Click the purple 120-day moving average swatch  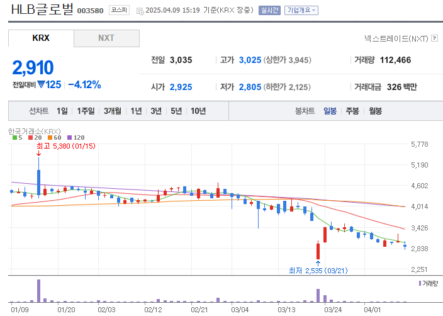click(x=69, y=138)
